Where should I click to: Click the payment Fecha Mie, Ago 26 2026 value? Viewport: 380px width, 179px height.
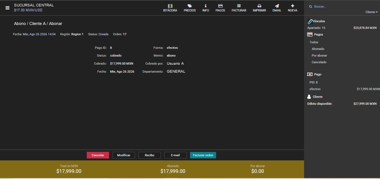coord(122,72)
